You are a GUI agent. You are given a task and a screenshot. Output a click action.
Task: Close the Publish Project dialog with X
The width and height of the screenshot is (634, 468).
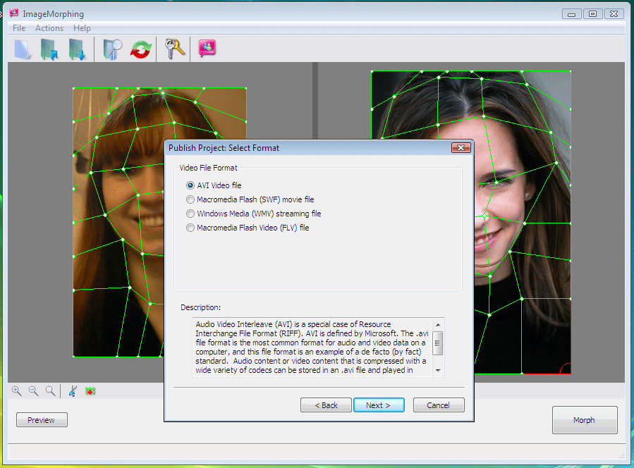tap(461, 148)
